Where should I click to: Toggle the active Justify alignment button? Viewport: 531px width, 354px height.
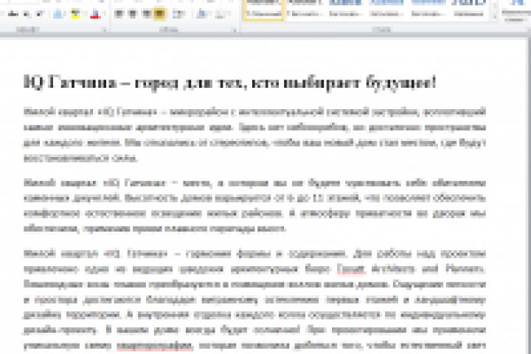tap(159, 14)
